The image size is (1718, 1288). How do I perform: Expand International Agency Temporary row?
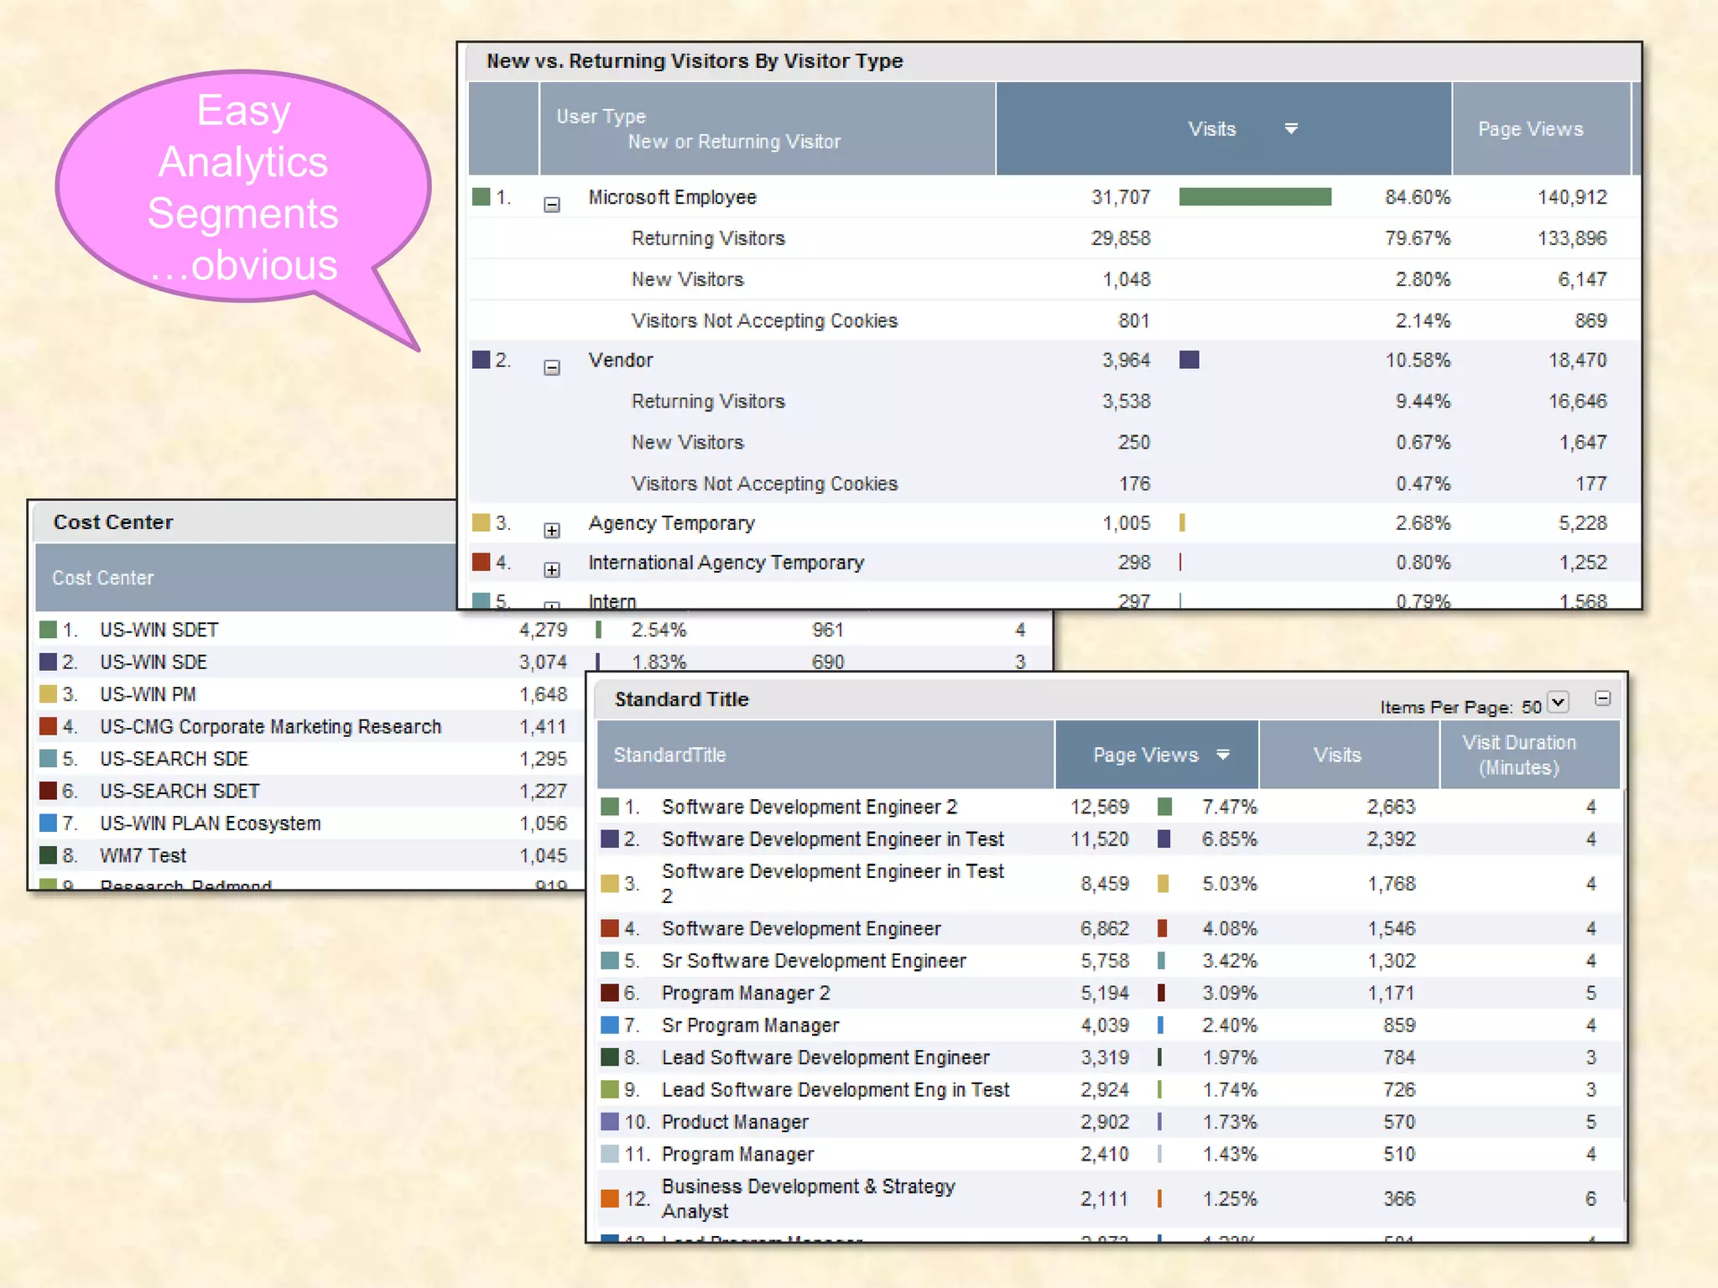pos(551,570)
